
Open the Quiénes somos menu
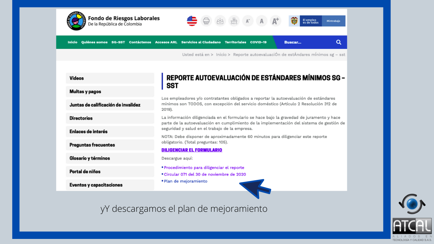pos(94,42)
